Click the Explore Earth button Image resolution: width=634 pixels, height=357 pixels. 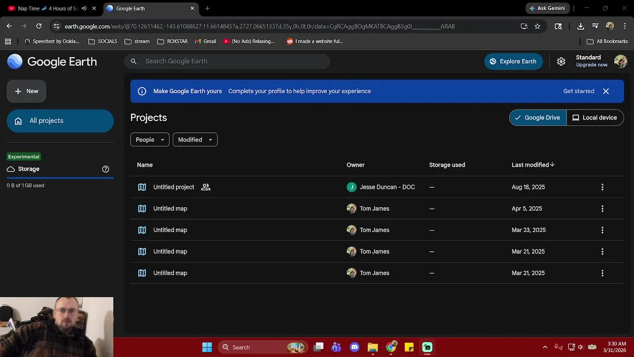(x=513, y=61)
